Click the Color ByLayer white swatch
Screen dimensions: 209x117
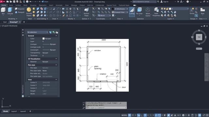[43, 38]
